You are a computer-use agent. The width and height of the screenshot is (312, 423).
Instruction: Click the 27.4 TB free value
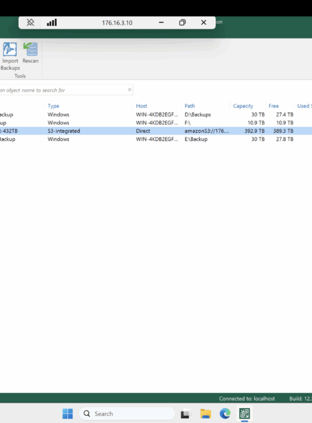coord(285,115)
